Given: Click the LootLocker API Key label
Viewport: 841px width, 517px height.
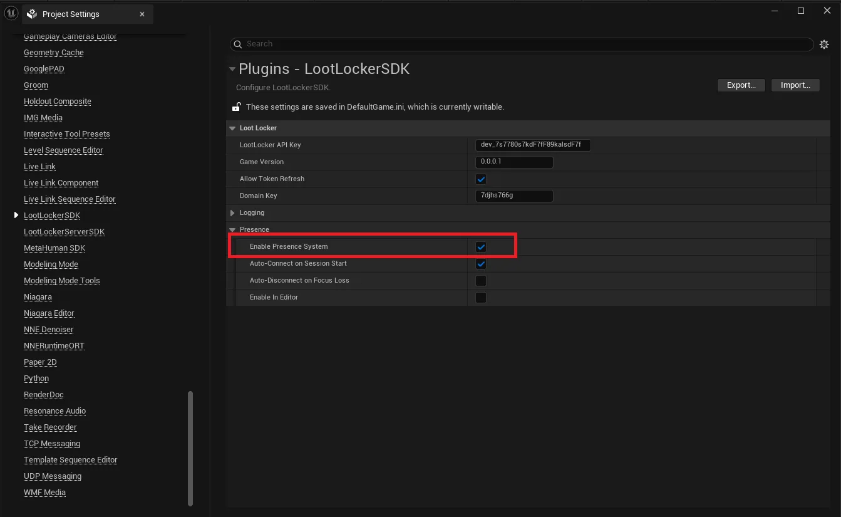Looking at the screenshot, I should 271,145.
